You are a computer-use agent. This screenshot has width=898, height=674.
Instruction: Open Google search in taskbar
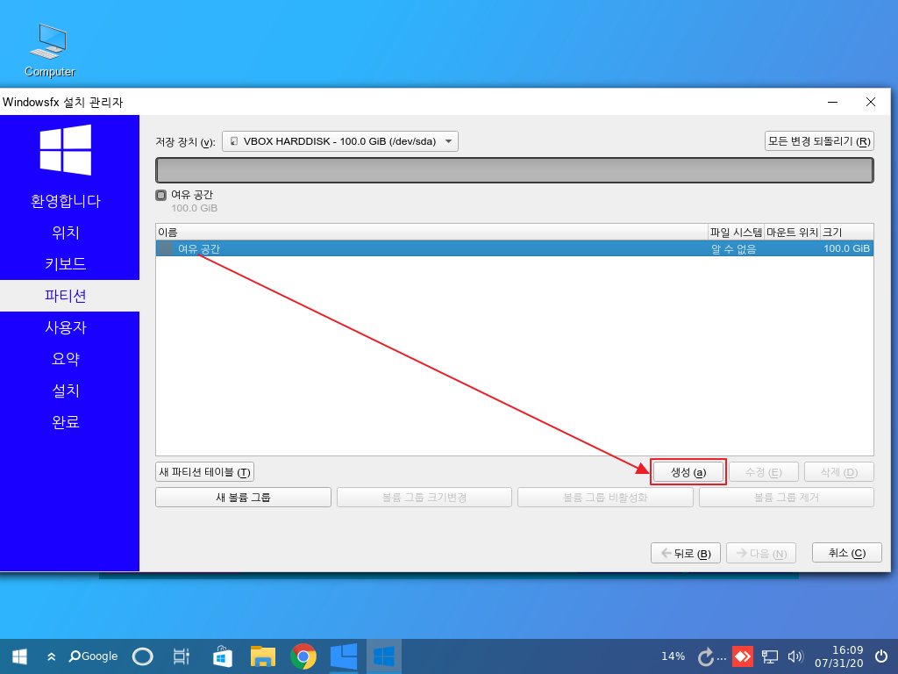(x=93, y=656)
